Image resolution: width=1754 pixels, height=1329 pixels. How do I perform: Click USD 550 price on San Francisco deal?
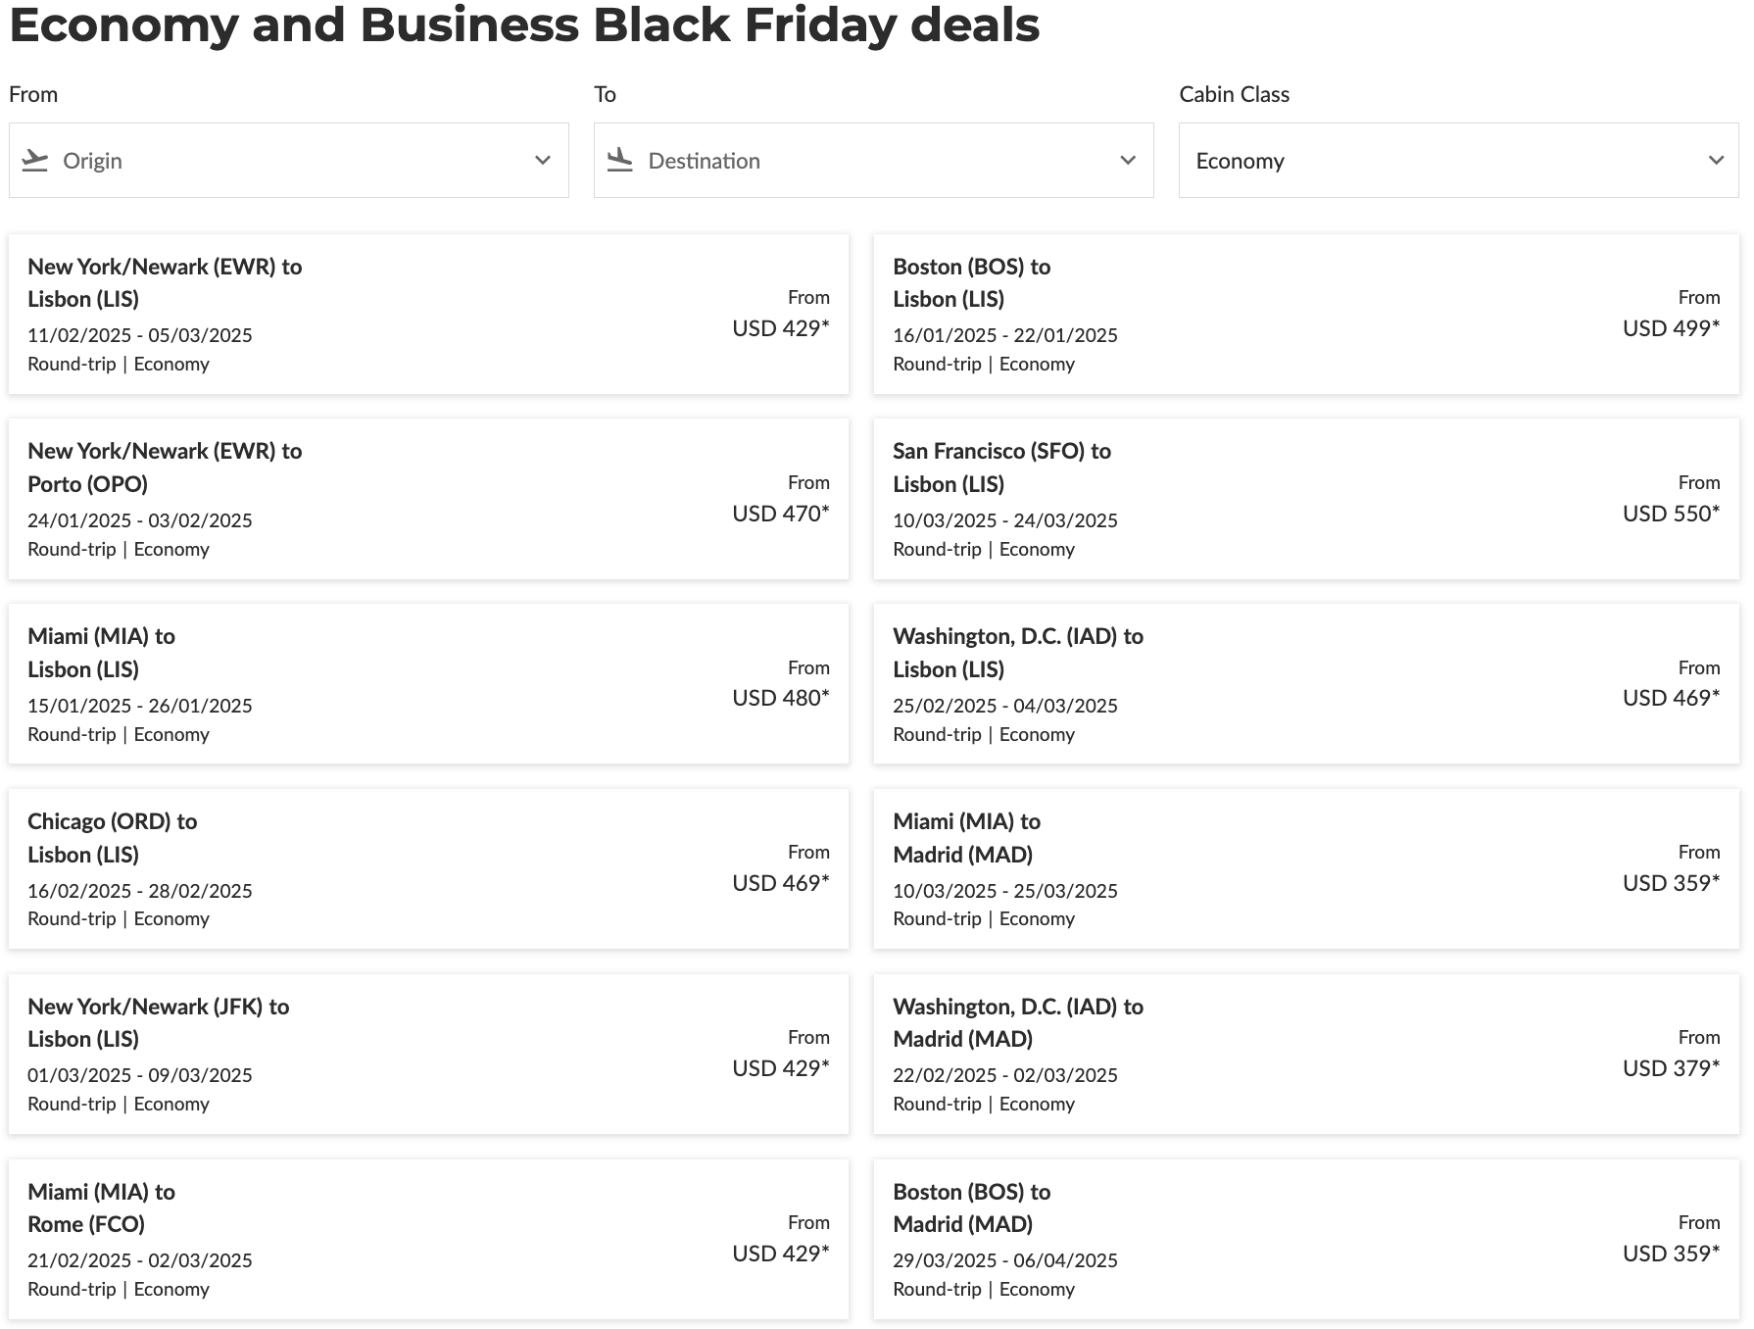click(1670, 514)
